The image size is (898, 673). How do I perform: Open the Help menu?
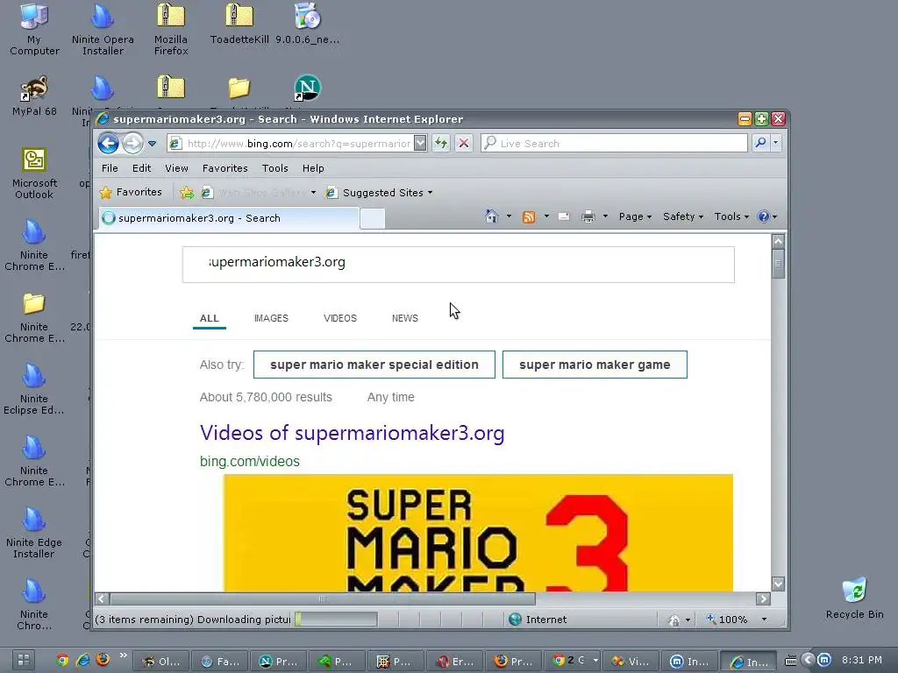pyautogui.click(x=313, y=168)
